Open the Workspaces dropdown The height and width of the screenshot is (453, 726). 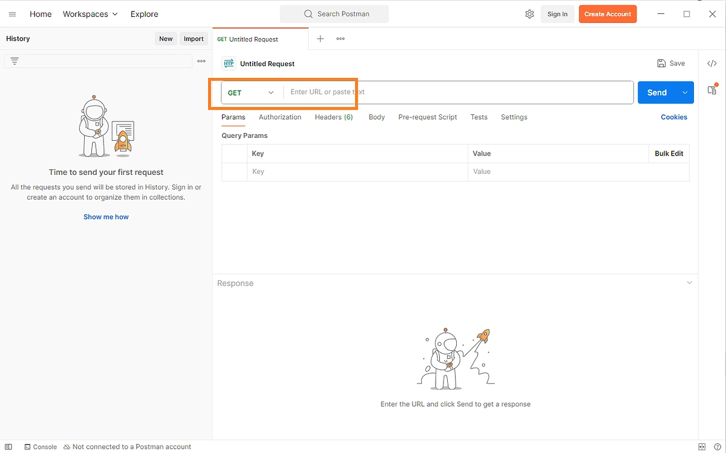tap(91, 14)
